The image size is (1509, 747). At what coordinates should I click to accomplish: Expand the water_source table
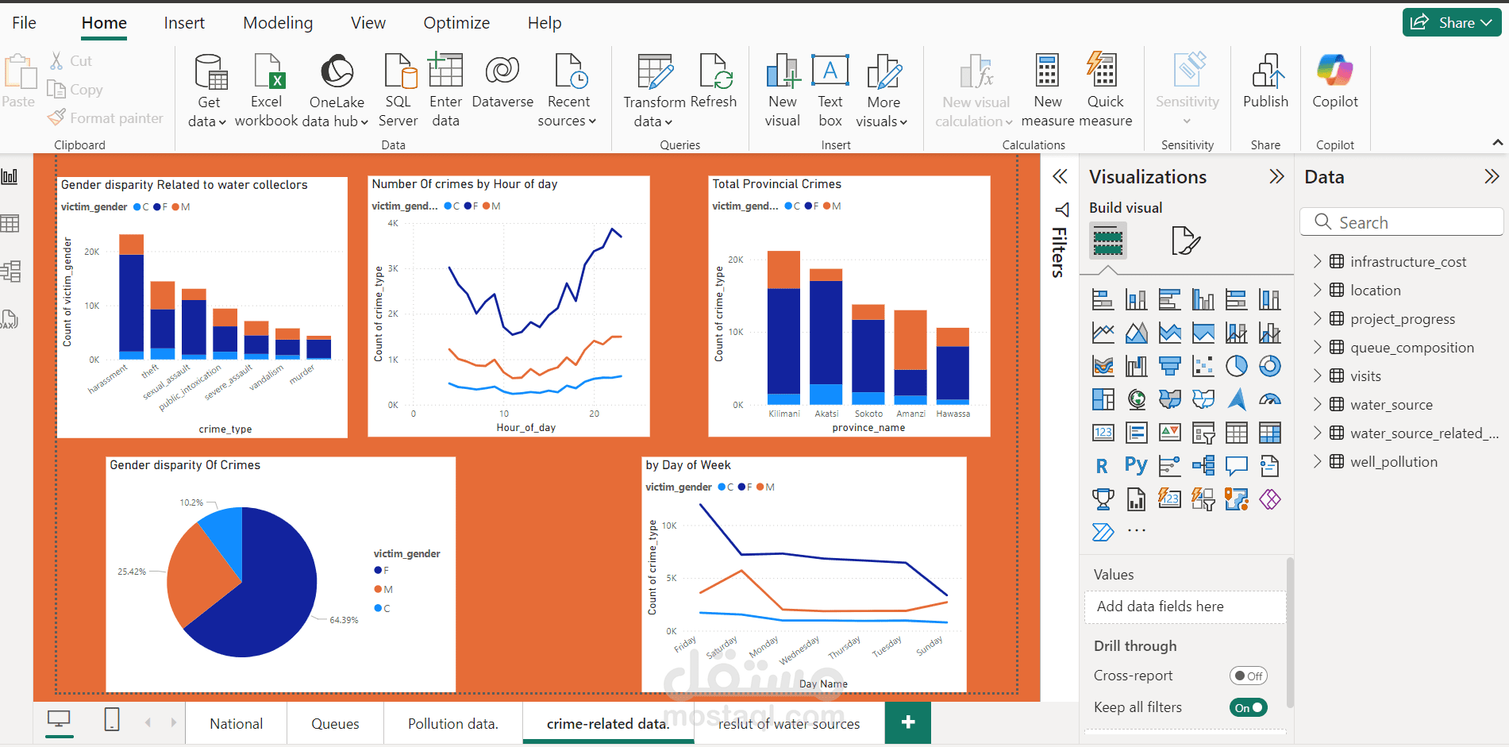(x=1318, y=404)
